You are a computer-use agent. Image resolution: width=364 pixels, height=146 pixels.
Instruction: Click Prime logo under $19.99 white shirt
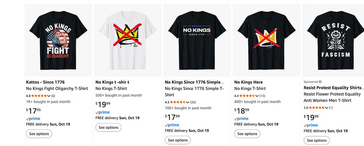(x=102, y=113)
